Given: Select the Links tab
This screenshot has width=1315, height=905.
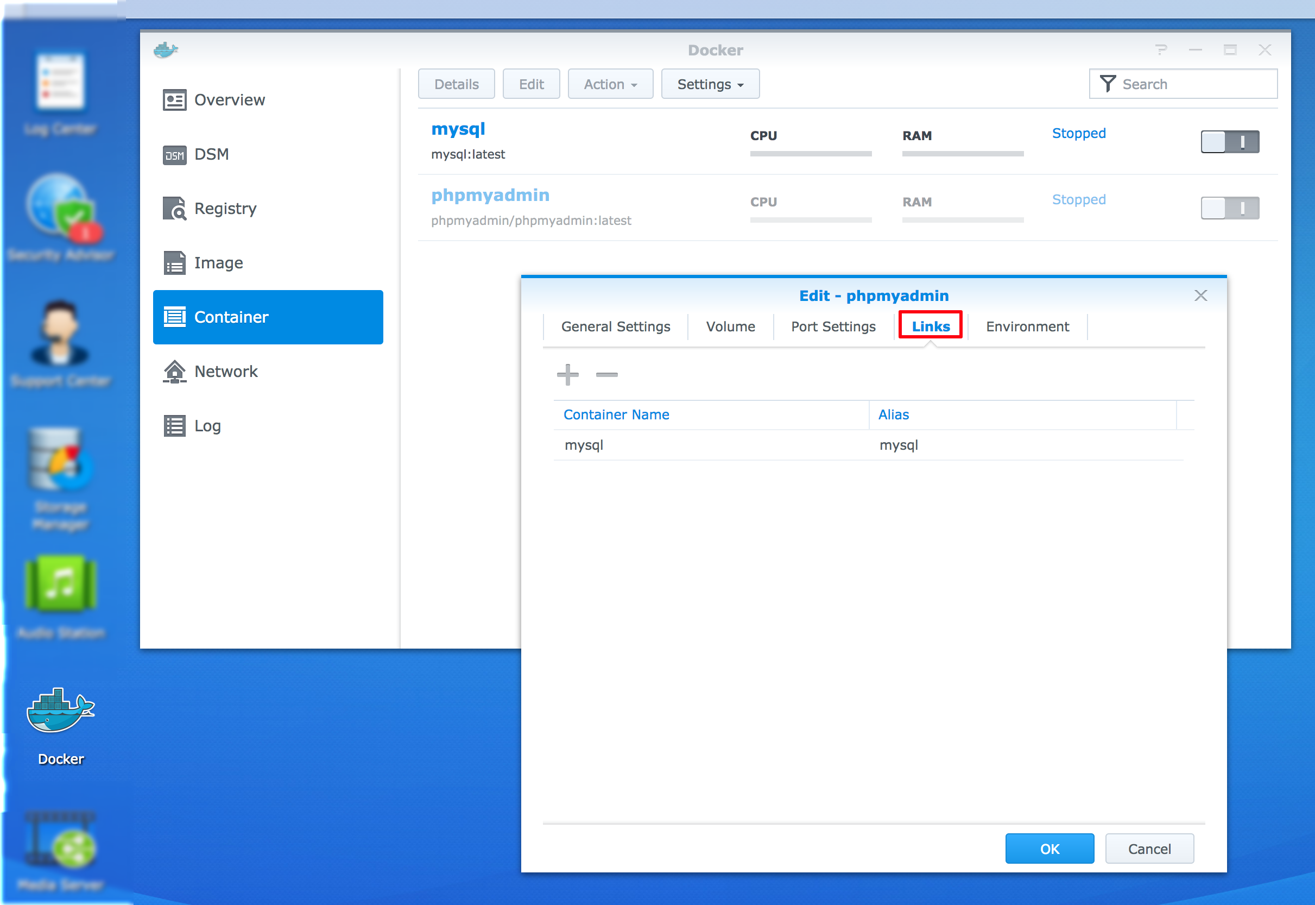Looking at the screenshot, I should pyautogui.click(x=931, y=326).
